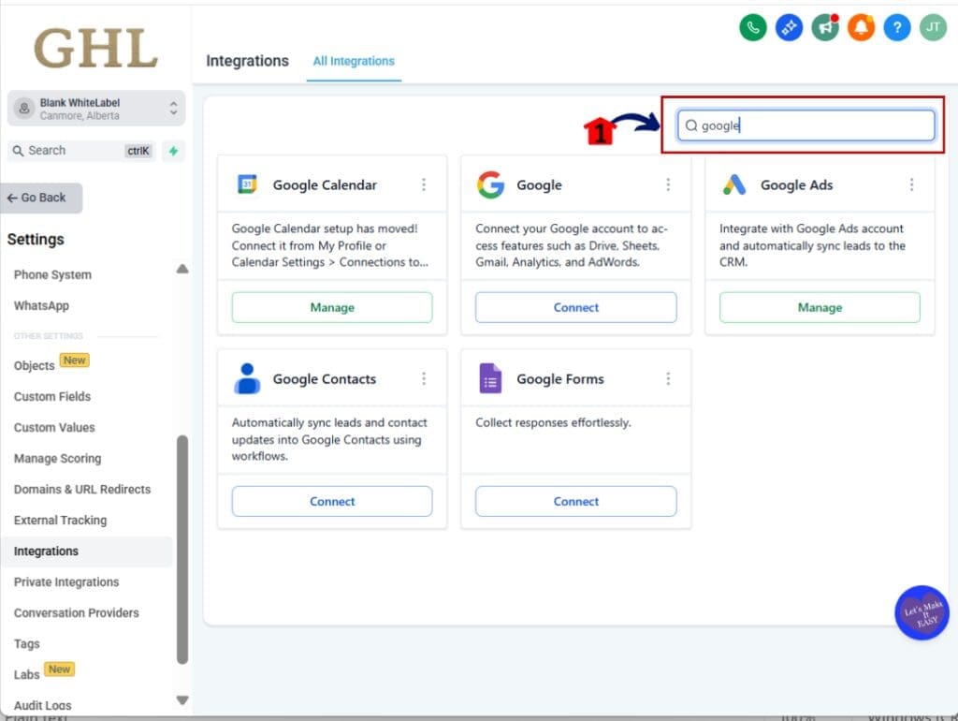Open the orange notifications bell
The image size is (958, 721).
pos(861,27)
